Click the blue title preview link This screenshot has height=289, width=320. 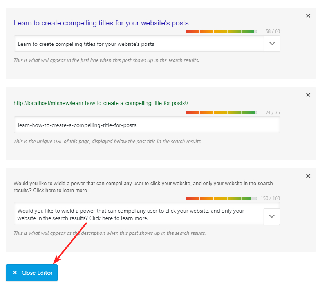tap(101, 23)
